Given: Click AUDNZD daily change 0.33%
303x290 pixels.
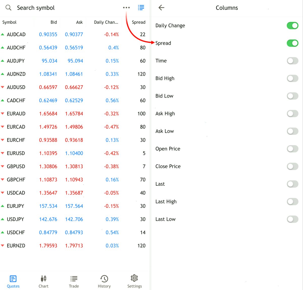Looking at the screenshot, I should point(112,74).
